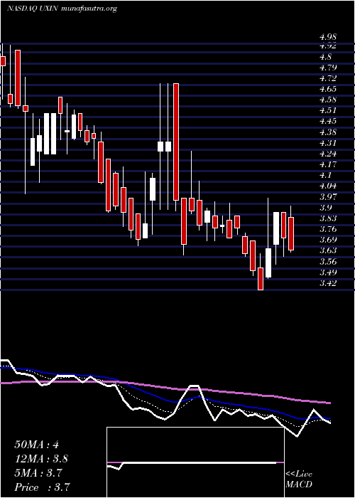The width and height of the screenshot is (355, 498).
Task: Click the 4.17 price axis label
Action: pyautogui.click(x=328, y=164)
